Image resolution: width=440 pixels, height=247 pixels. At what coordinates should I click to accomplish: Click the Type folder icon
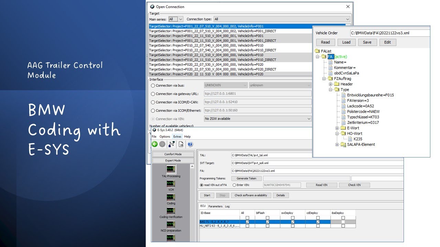[x=337, y=90]
